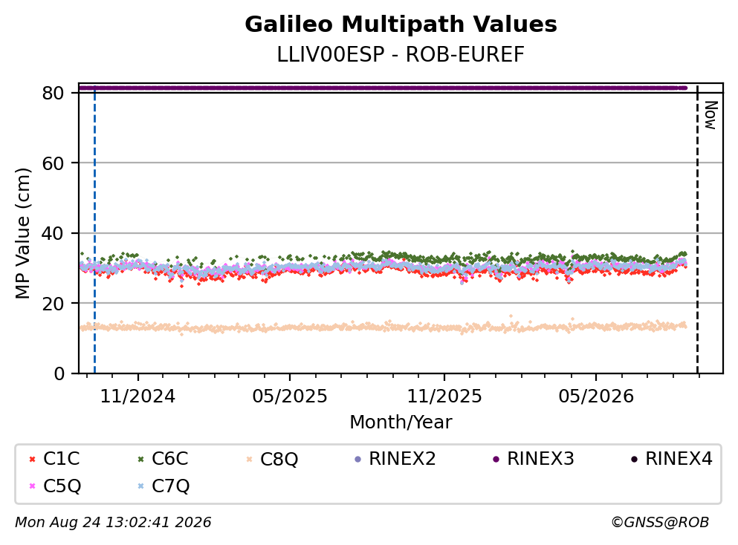Click the light blue C7Q legend marker

(140, 486)
